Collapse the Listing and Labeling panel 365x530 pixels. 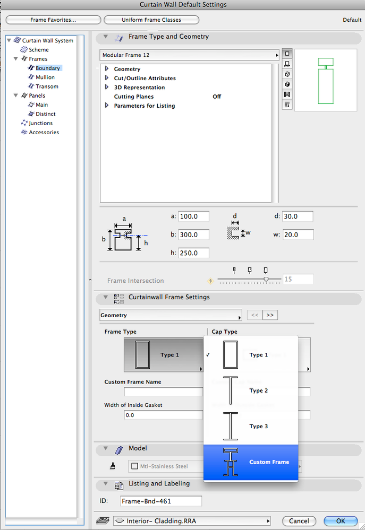click(106, 484)
